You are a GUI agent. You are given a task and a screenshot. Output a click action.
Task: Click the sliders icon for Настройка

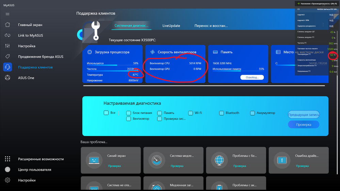click(x=7, y=46)
